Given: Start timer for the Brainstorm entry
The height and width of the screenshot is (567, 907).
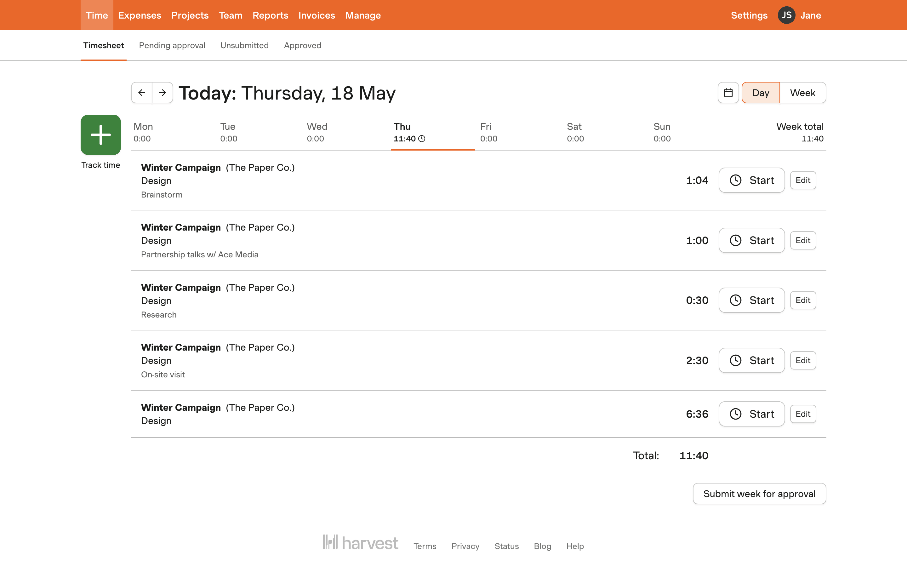Looking at the screenshot, I should (751, 180).
